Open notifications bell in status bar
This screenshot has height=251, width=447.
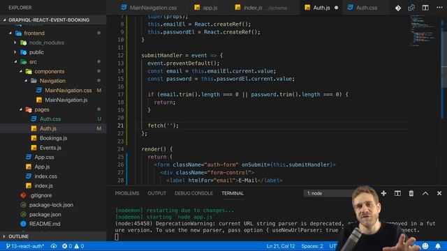pyautogui.click(x=438, y=246)
